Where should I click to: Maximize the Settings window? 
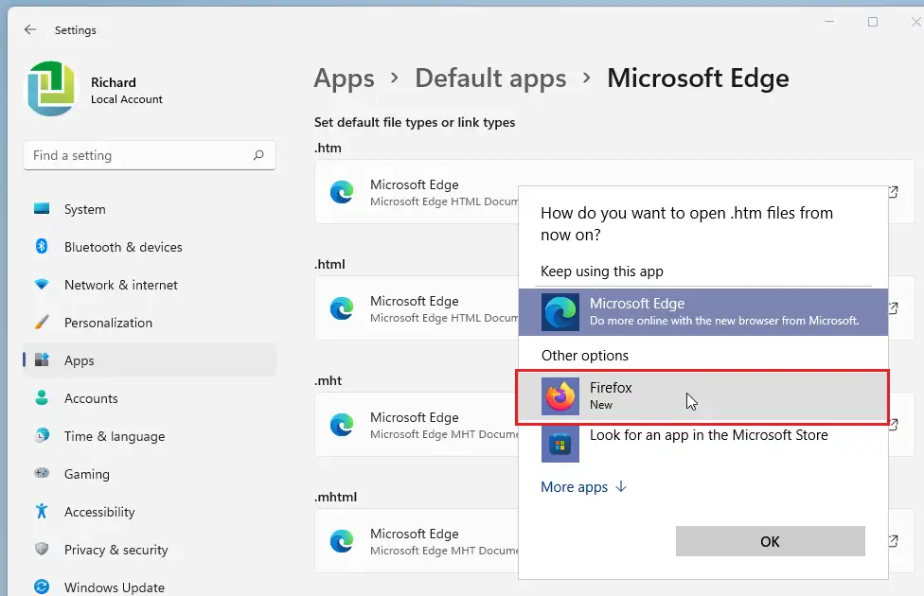873,22
